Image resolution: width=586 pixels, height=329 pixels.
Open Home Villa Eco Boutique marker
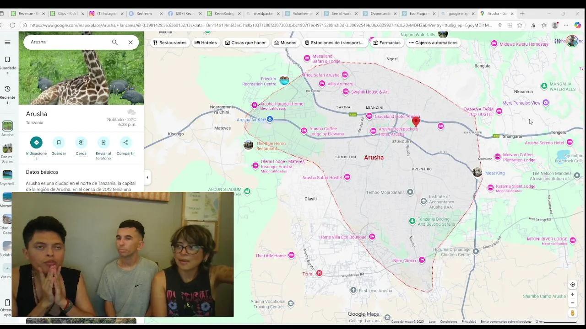coord(372,237)
